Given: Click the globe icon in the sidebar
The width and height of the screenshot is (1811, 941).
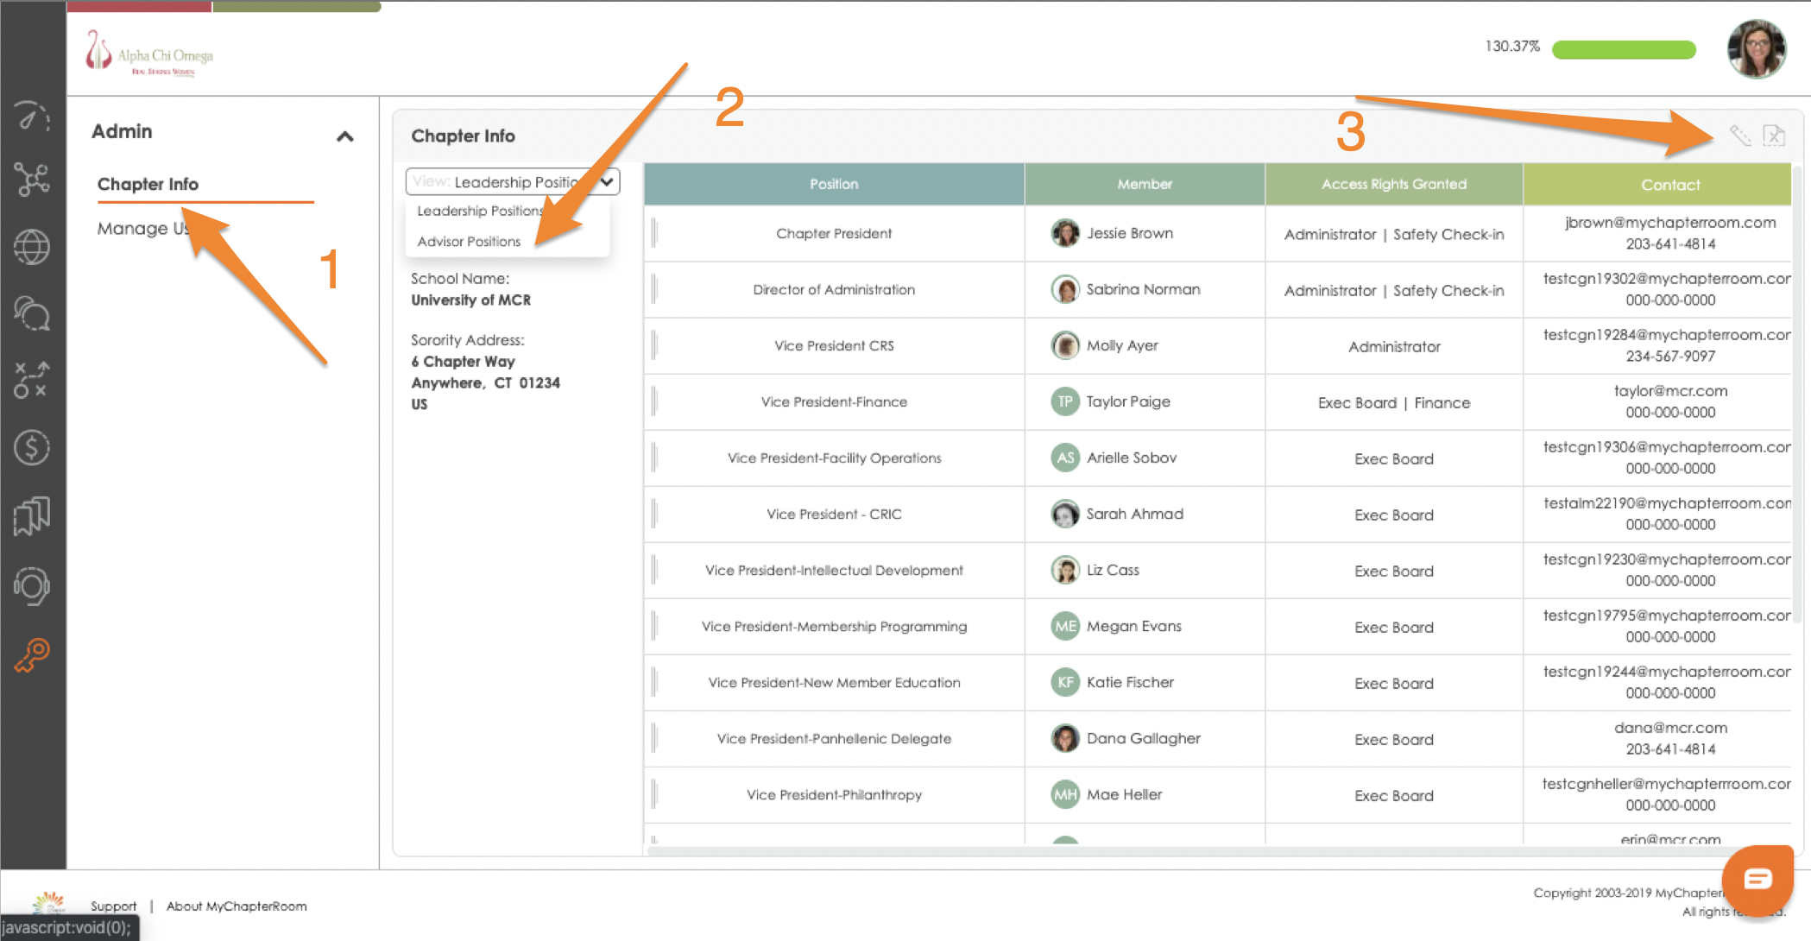Looking at the screenshot, I should 32,247.
